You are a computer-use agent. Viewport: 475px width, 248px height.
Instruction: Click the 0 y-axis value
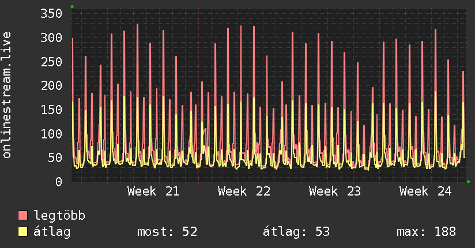(59, 182)
